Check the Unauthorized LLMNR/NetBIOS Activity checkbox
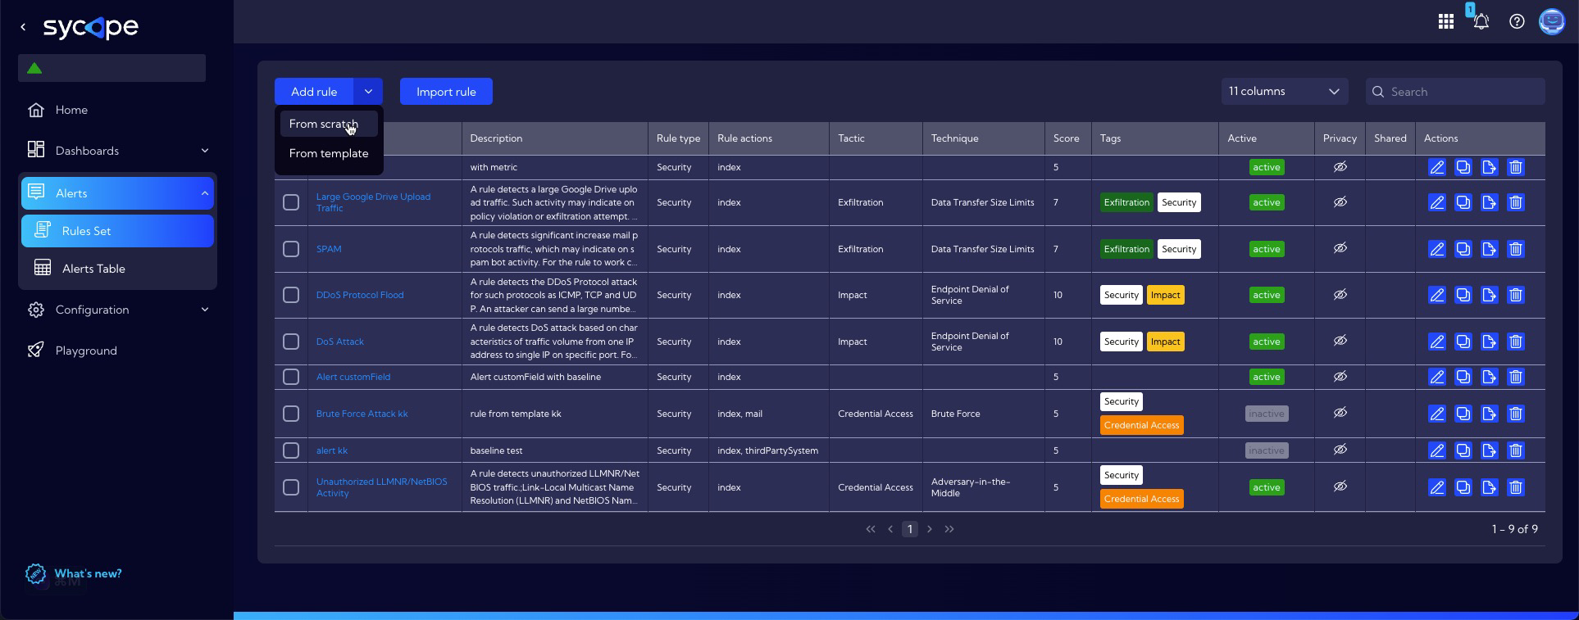The width and height of the screenshot is (1579, 620). point(291,487)
